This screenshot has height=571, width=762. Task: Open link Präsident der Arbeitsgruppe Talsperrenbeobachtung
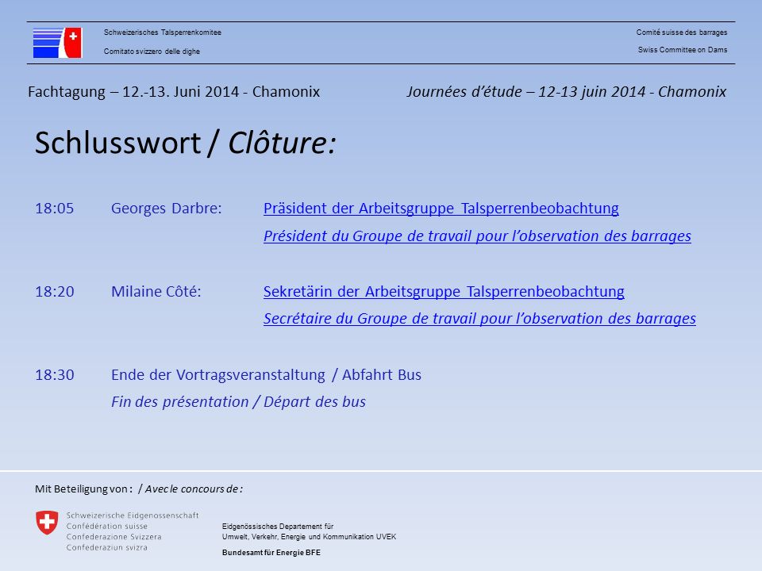pos(441,209)
